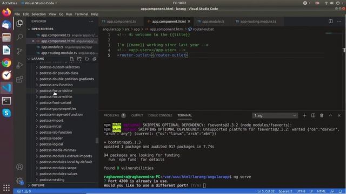346x194 pixels.
Task: Open Run and Debug view
Action: (19, 65)
